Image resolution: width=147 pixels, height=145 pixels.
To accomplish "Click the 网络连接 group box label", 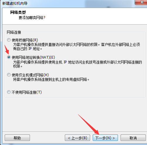I will [14, 32].
